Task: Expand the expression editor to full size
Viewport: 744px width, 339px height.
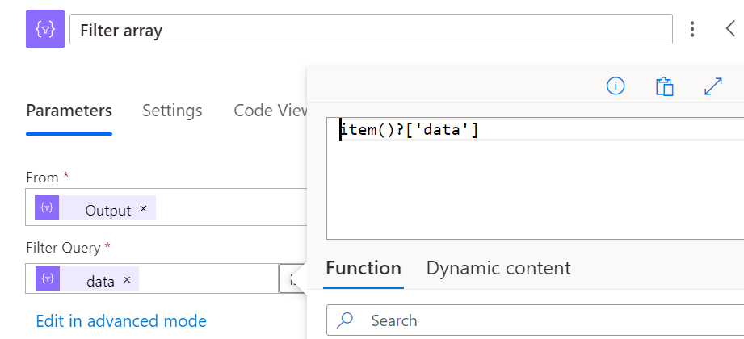Action: pyautogui.click(x=713, y=86)
